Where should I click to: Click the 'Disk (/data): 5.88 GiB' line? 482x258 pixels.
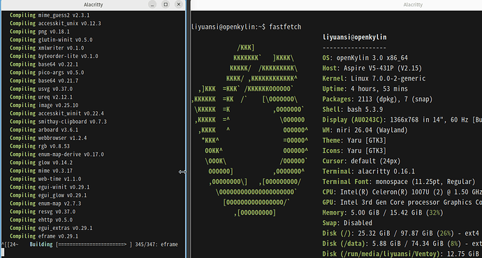[402, 243]
